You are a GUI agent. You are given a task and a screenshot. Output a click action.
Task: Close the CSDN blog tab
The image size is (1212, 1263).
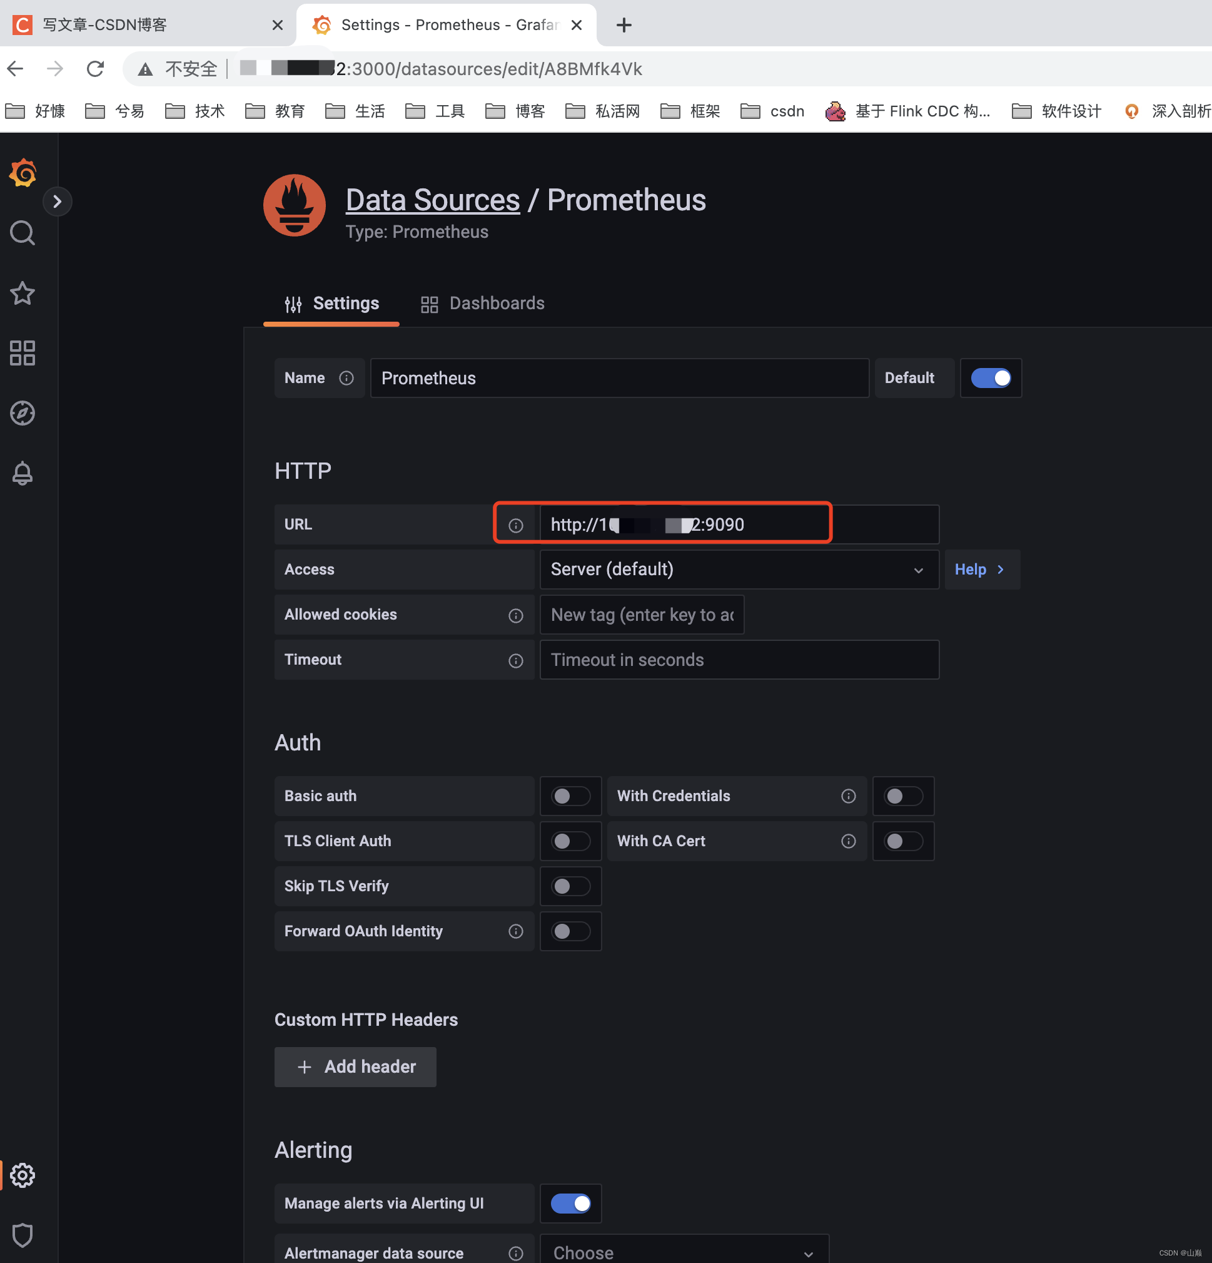[x=278, y=25]
